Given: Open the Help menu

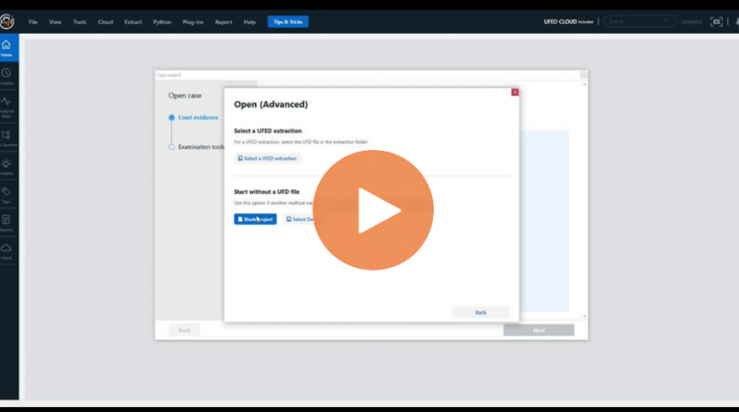Looking at the screenshot, I should pos(249,22).
